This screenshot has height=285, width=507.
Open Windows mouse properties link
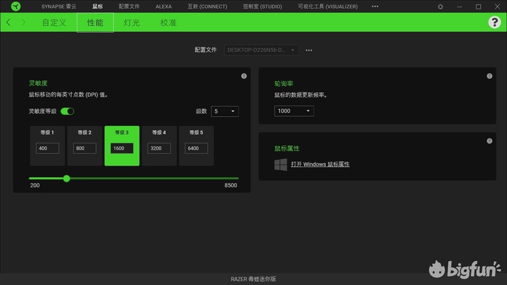[x=320, y=164]
